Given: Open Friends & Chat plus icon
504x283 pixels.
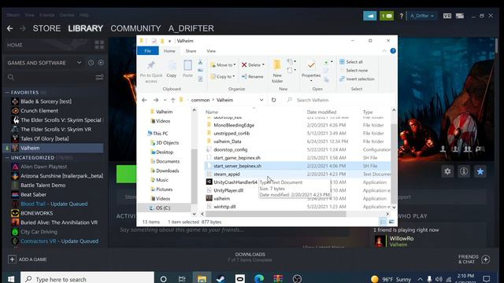Looking at the screenshot, I should 486,259.
